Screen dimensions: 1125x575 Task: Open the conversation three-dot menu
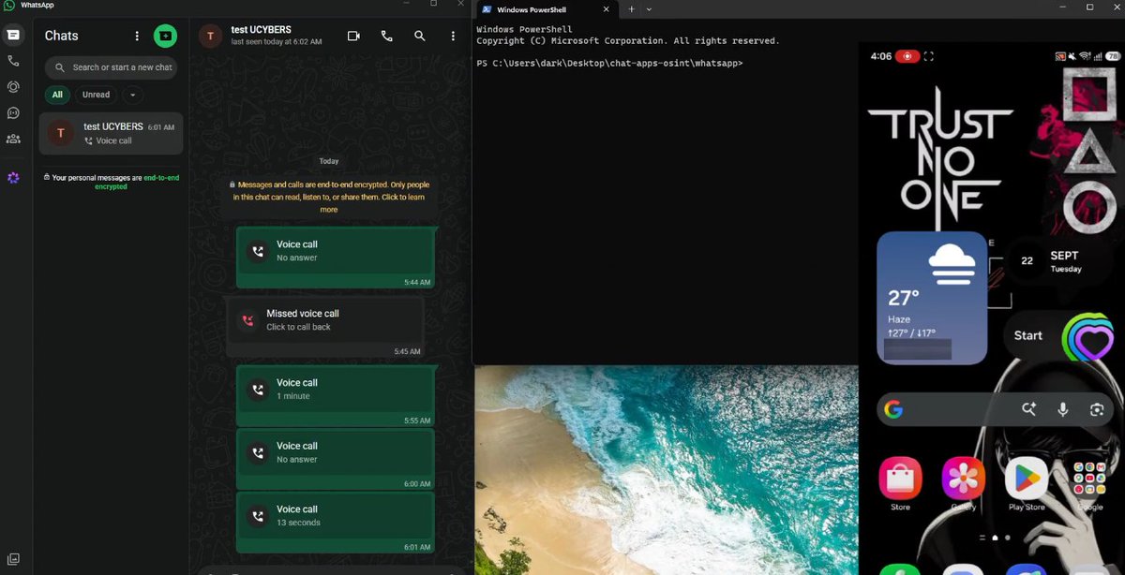(453, 36)
